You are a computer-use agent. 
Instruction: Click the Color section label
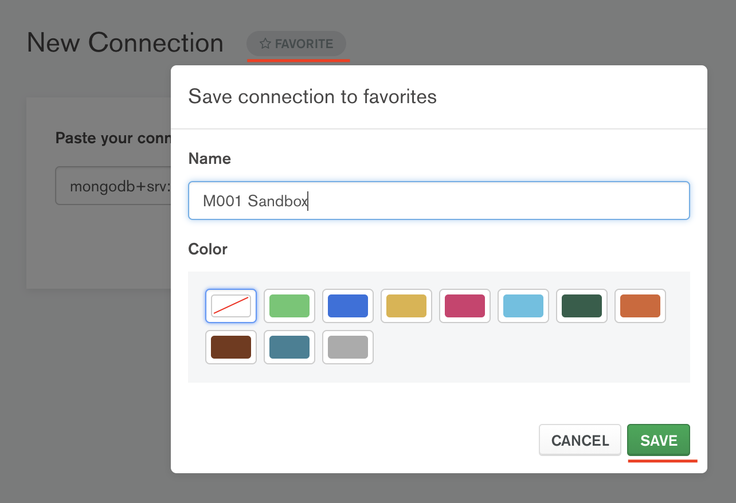(x=208, y=249)
